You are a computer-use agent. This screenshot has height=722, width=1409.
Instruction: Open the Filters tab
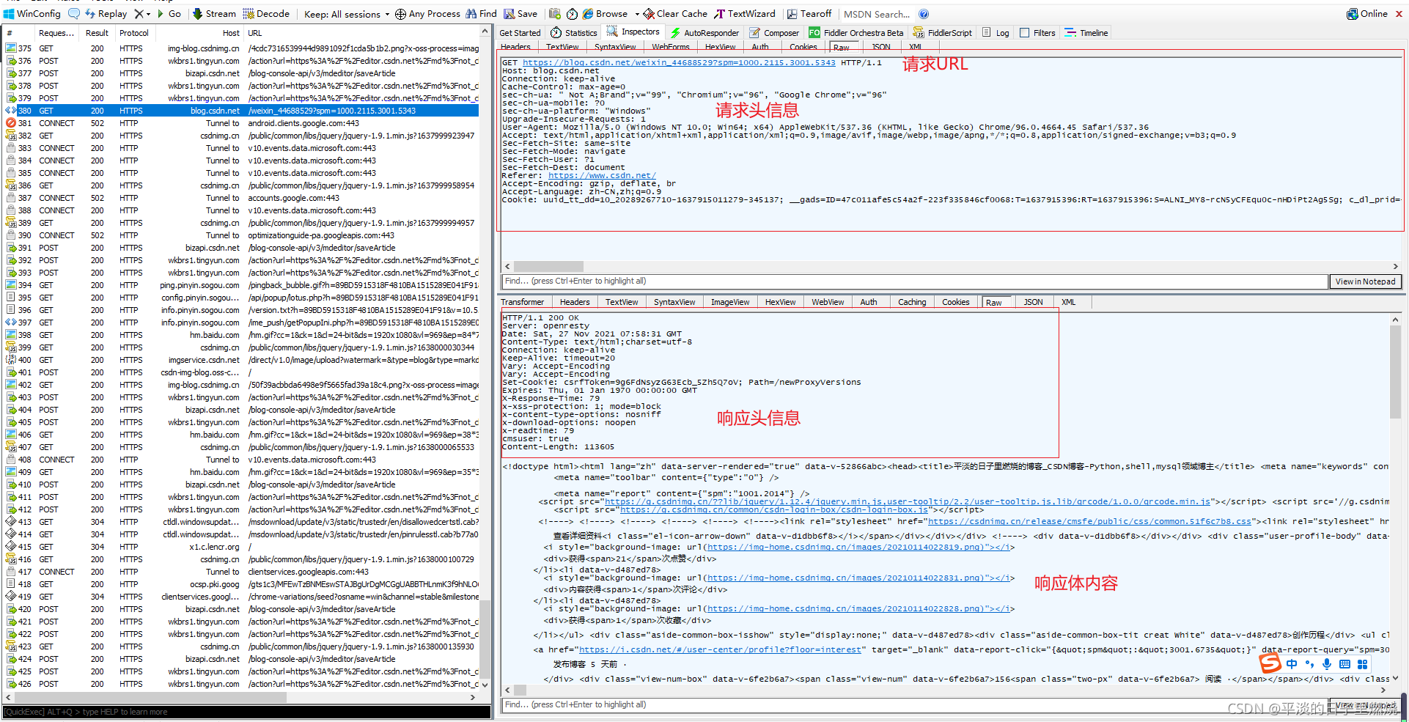1038,32
